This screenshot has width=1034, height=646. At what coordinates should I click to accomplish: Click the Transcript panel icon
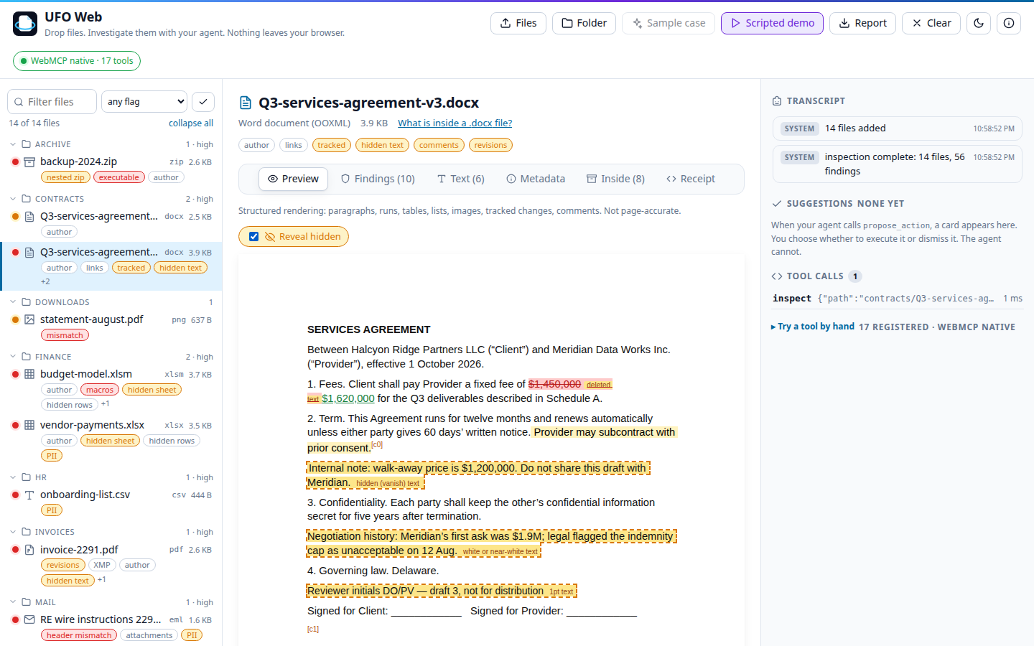(x=777, y=101)
